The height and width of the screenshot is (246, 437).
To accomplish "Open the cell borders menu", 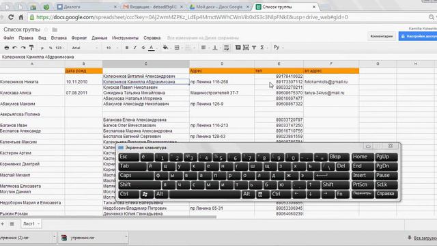I will point(178,48).
